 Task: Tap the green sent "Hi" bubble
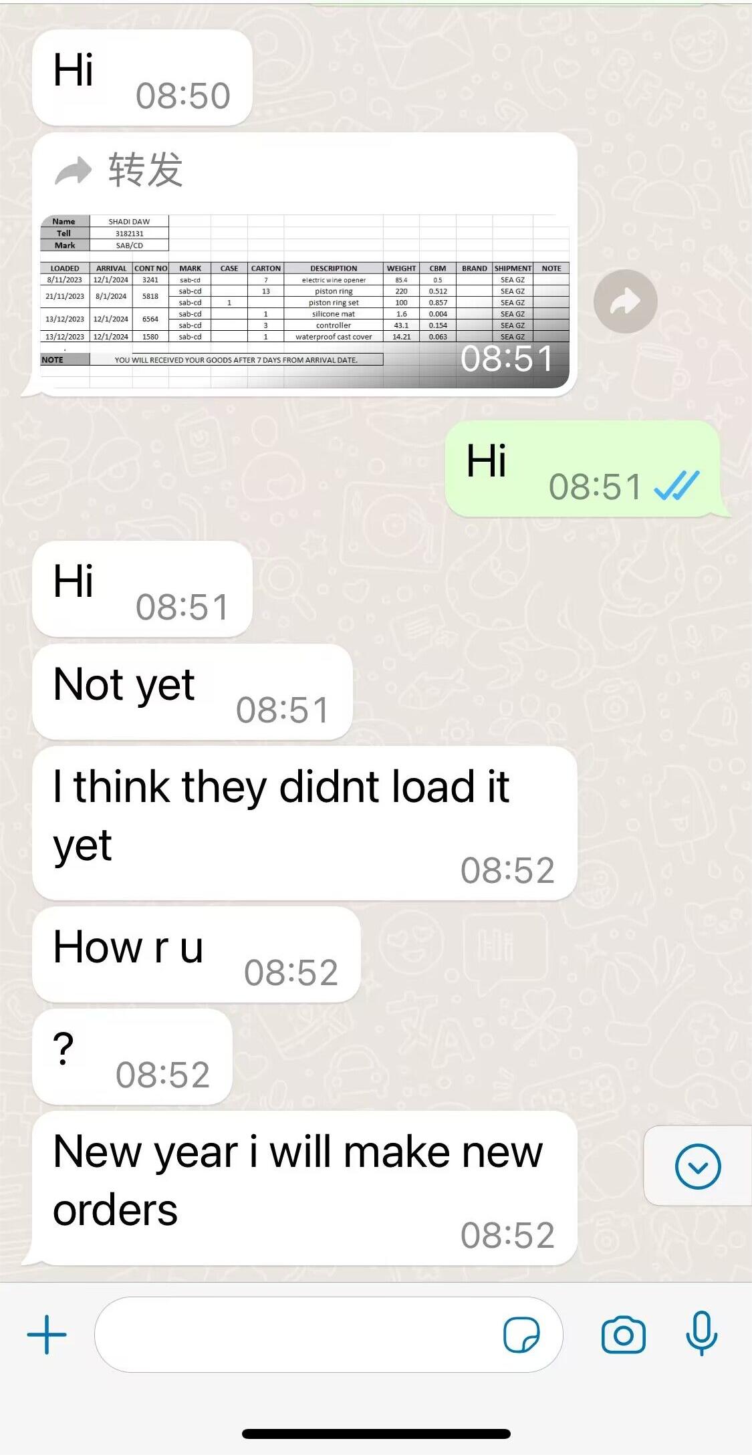pyautogui.click(x=583, y=469)
